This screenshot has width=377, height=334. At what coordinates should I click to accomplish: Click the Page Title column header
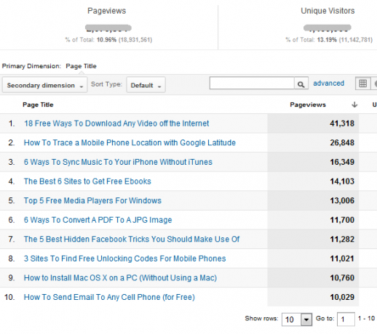point(38,105)
